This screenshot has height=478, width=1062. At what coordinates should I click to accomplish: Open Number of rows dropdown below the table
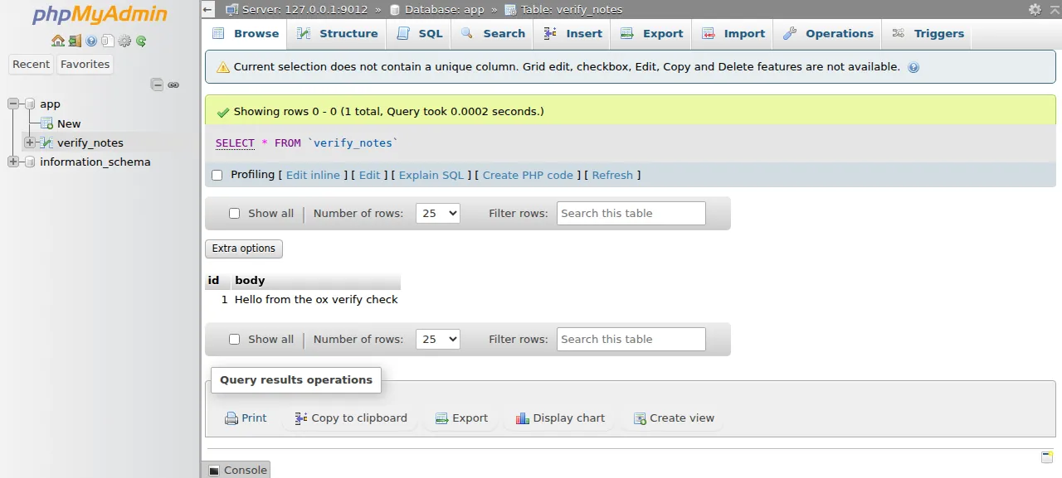coord(438,339)
